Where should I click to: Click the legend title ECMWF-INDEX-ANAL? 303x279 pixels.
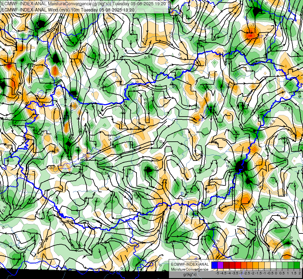[x=190, y=264]
